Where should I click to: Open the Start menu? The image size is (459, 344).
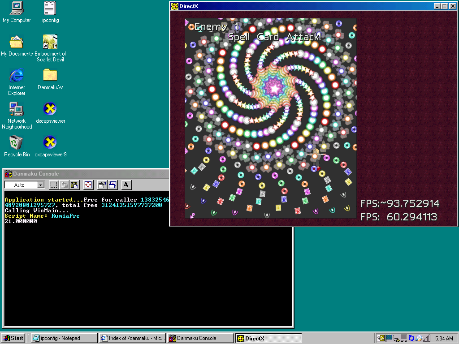point(13,338)
